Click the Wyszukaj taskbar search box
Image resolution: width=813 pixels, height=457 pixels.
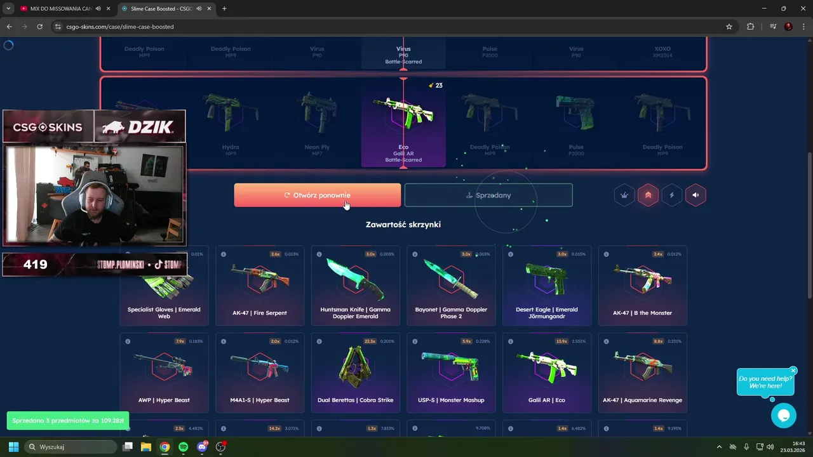[x=71, y=447]
